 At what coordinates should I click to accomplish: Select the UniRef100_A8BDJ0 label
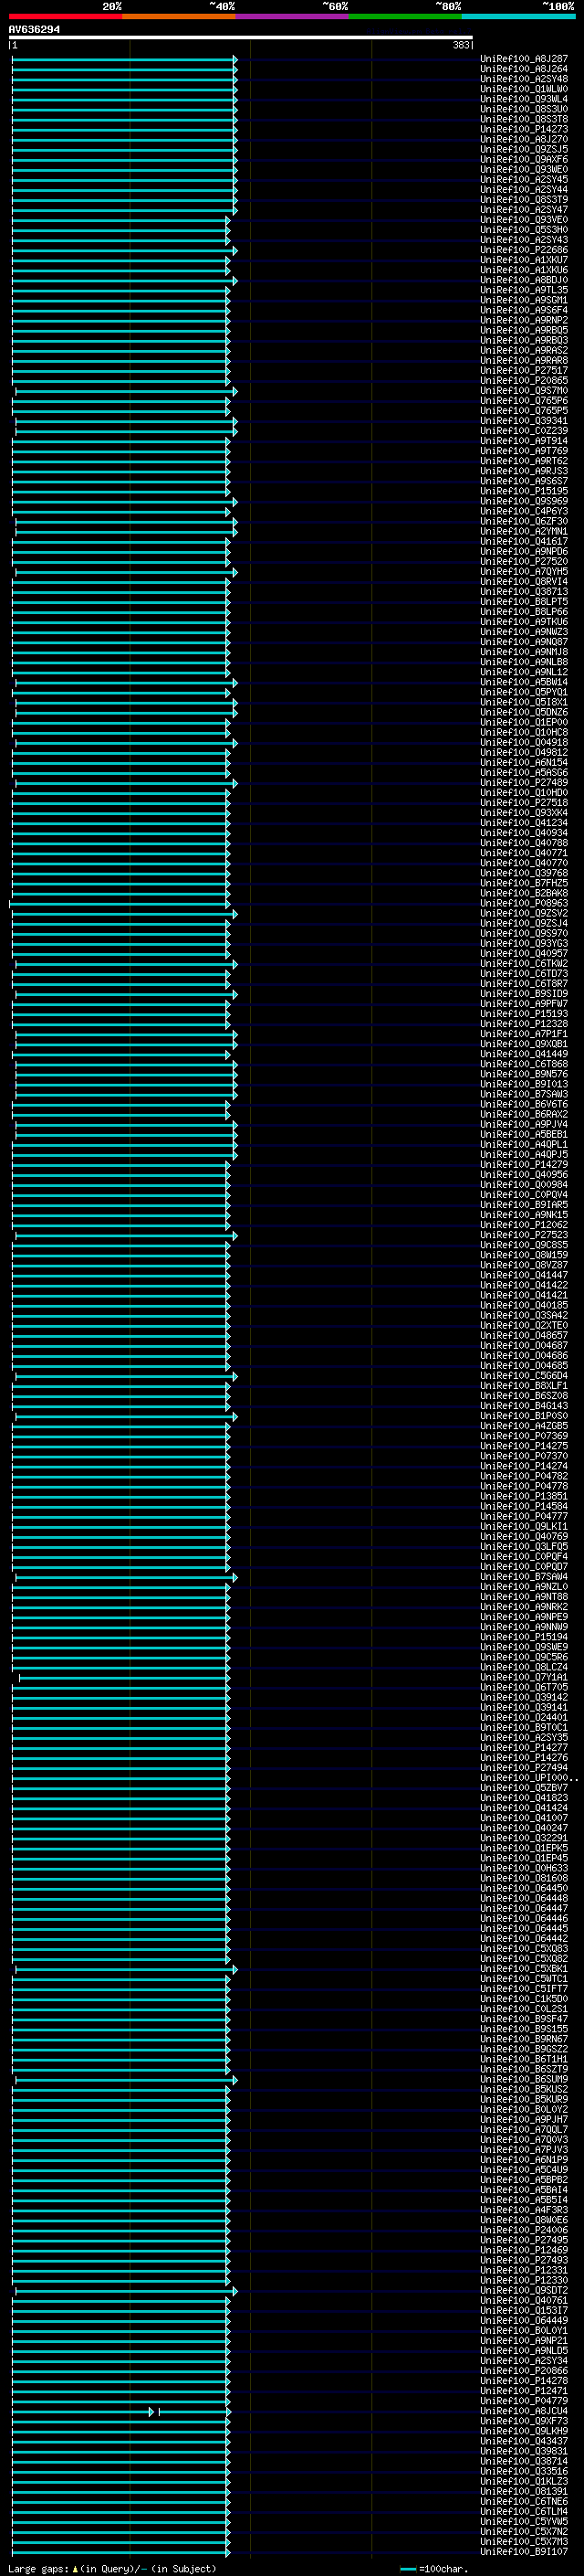click(x=524, y=280)
